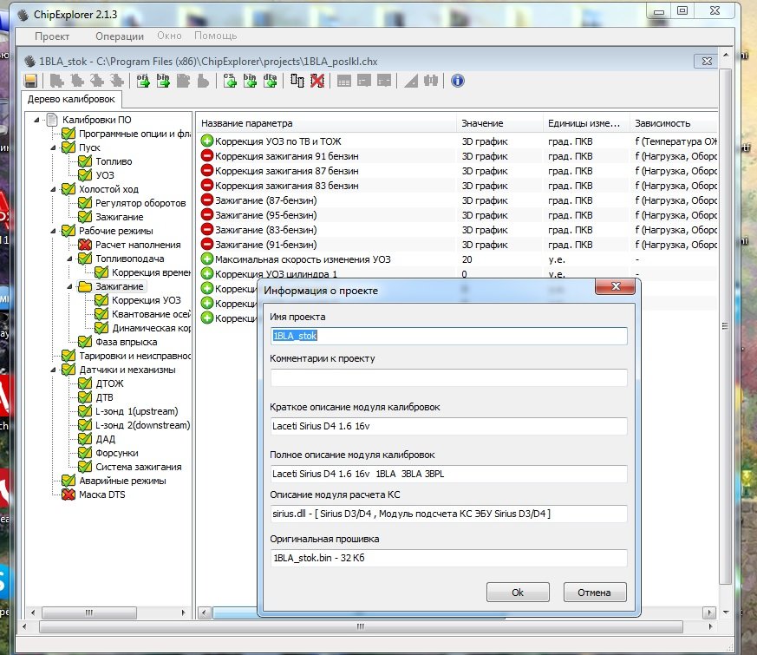Click green plus icon beside Коррекция УОЗ по ТВ и ТОЖ

point(207,141)
